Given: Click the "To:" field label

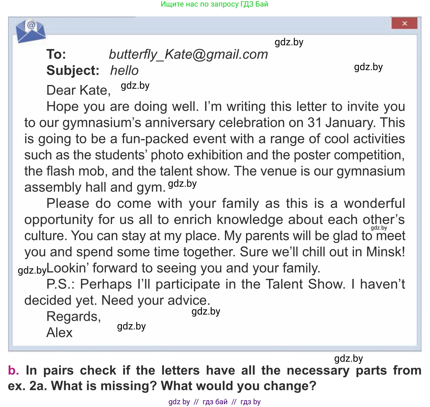Looking at the screenshot, I should [56, 55].
